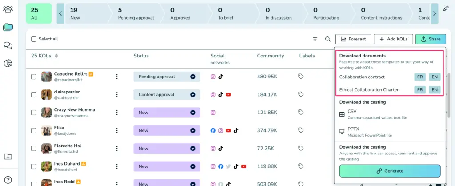Viewport: 455px width, 186px height.
Task: Open the New status dropdown for Ines Rcdd
Action: click(167, 183)
